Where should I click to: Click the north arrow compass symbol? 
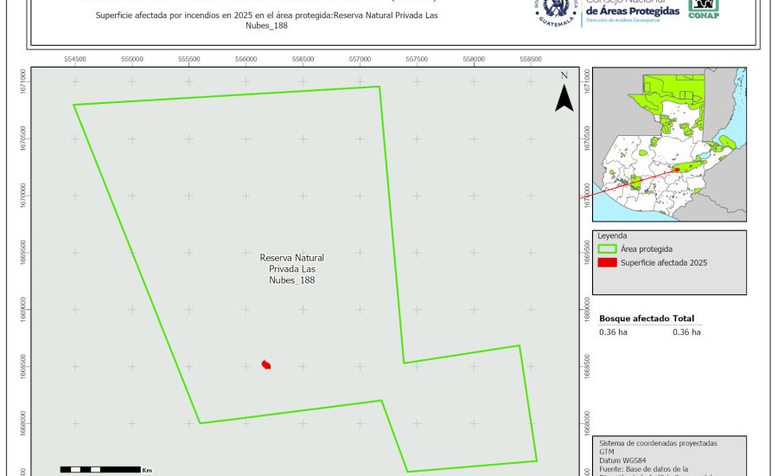[x=564, y=97]
